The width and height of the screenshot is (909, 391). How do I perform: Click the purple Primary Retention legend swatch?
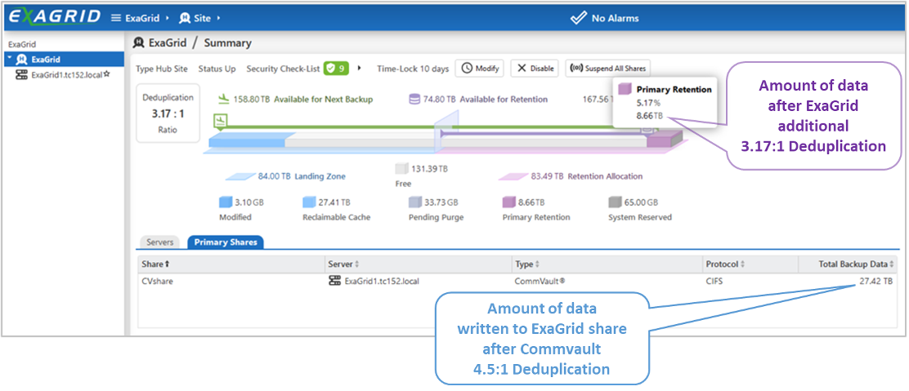509,202
